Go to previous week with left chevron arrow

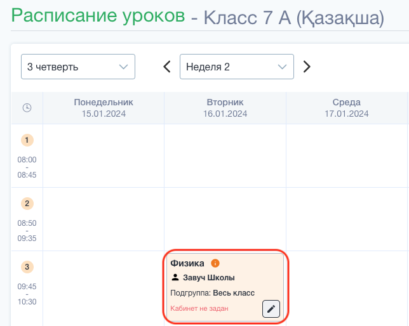(x=167, y=67)
